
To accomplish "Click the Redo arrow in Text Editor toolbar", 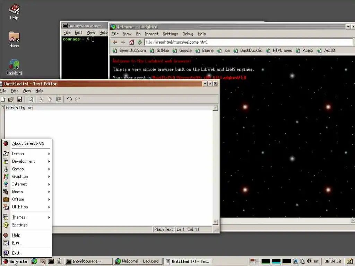I will [77, 99].
